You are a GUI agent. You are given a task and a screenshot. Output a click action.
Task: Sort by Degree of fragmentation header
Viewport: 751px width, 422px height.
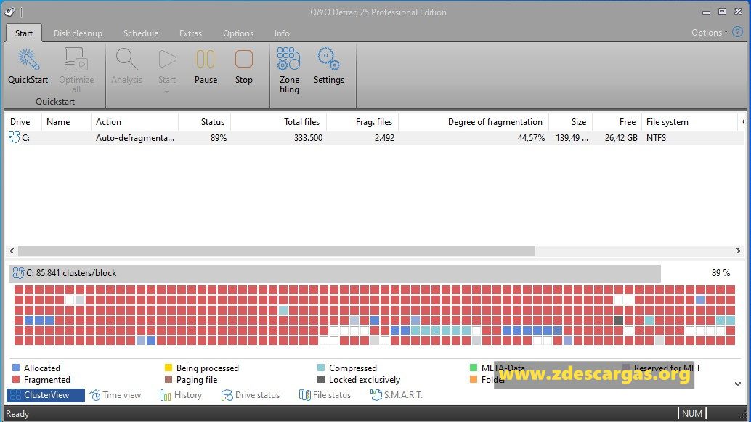(474, 122)
